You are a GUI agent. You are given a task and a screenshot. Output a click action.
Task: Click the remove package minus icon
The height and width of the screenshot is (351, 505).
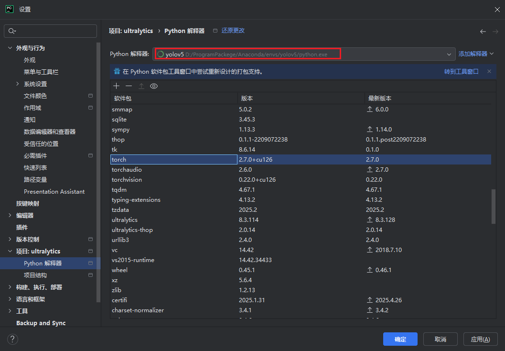129,86
